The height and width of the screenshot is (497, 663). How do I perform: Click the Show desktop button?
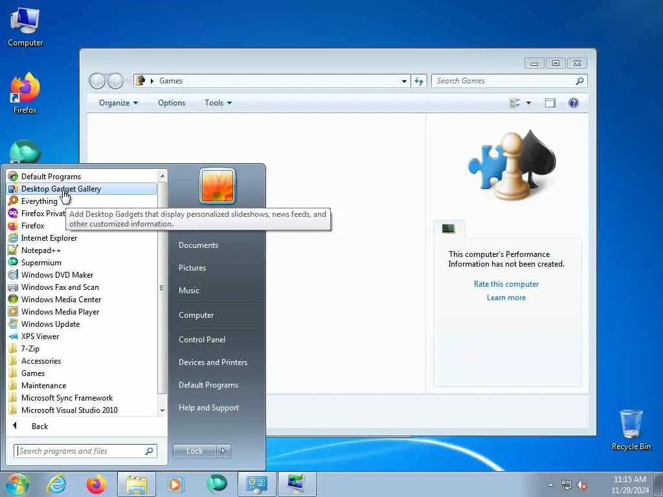(658, 485)
